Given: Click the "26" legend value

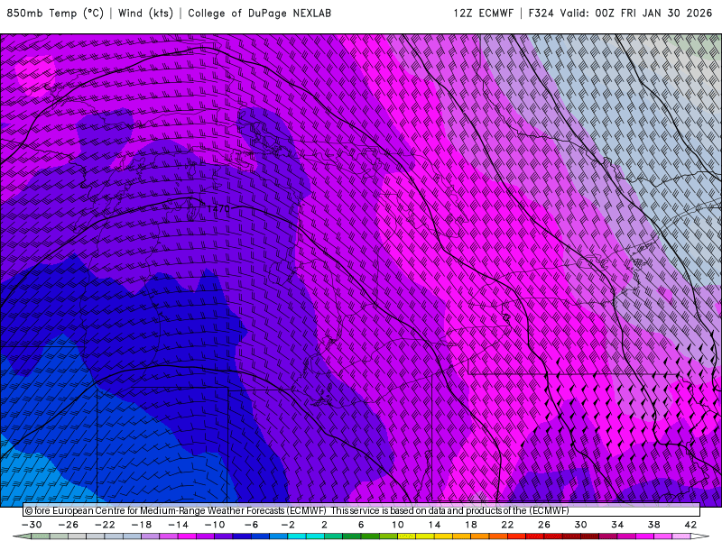Looking at the screenshot, I should 544,525.
